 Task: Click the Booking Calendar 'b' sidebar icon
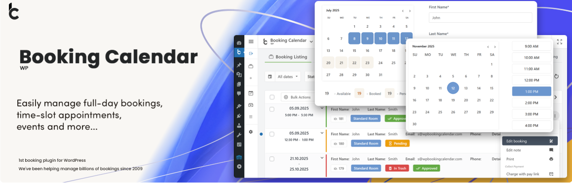(x=239, y=52)
